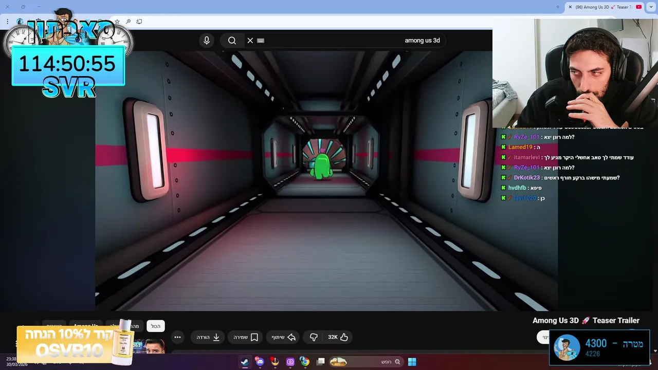Click the zoom magnifier in address bar
This screenshot has width=658, height=370.
(x=128, y=22)
